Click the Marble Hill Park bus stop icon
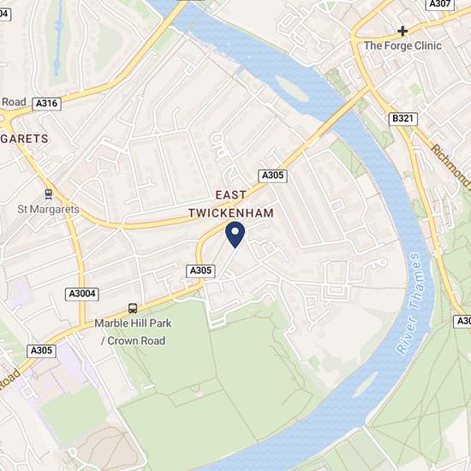Viewport: 471px width, 471px height. [133, 308]
